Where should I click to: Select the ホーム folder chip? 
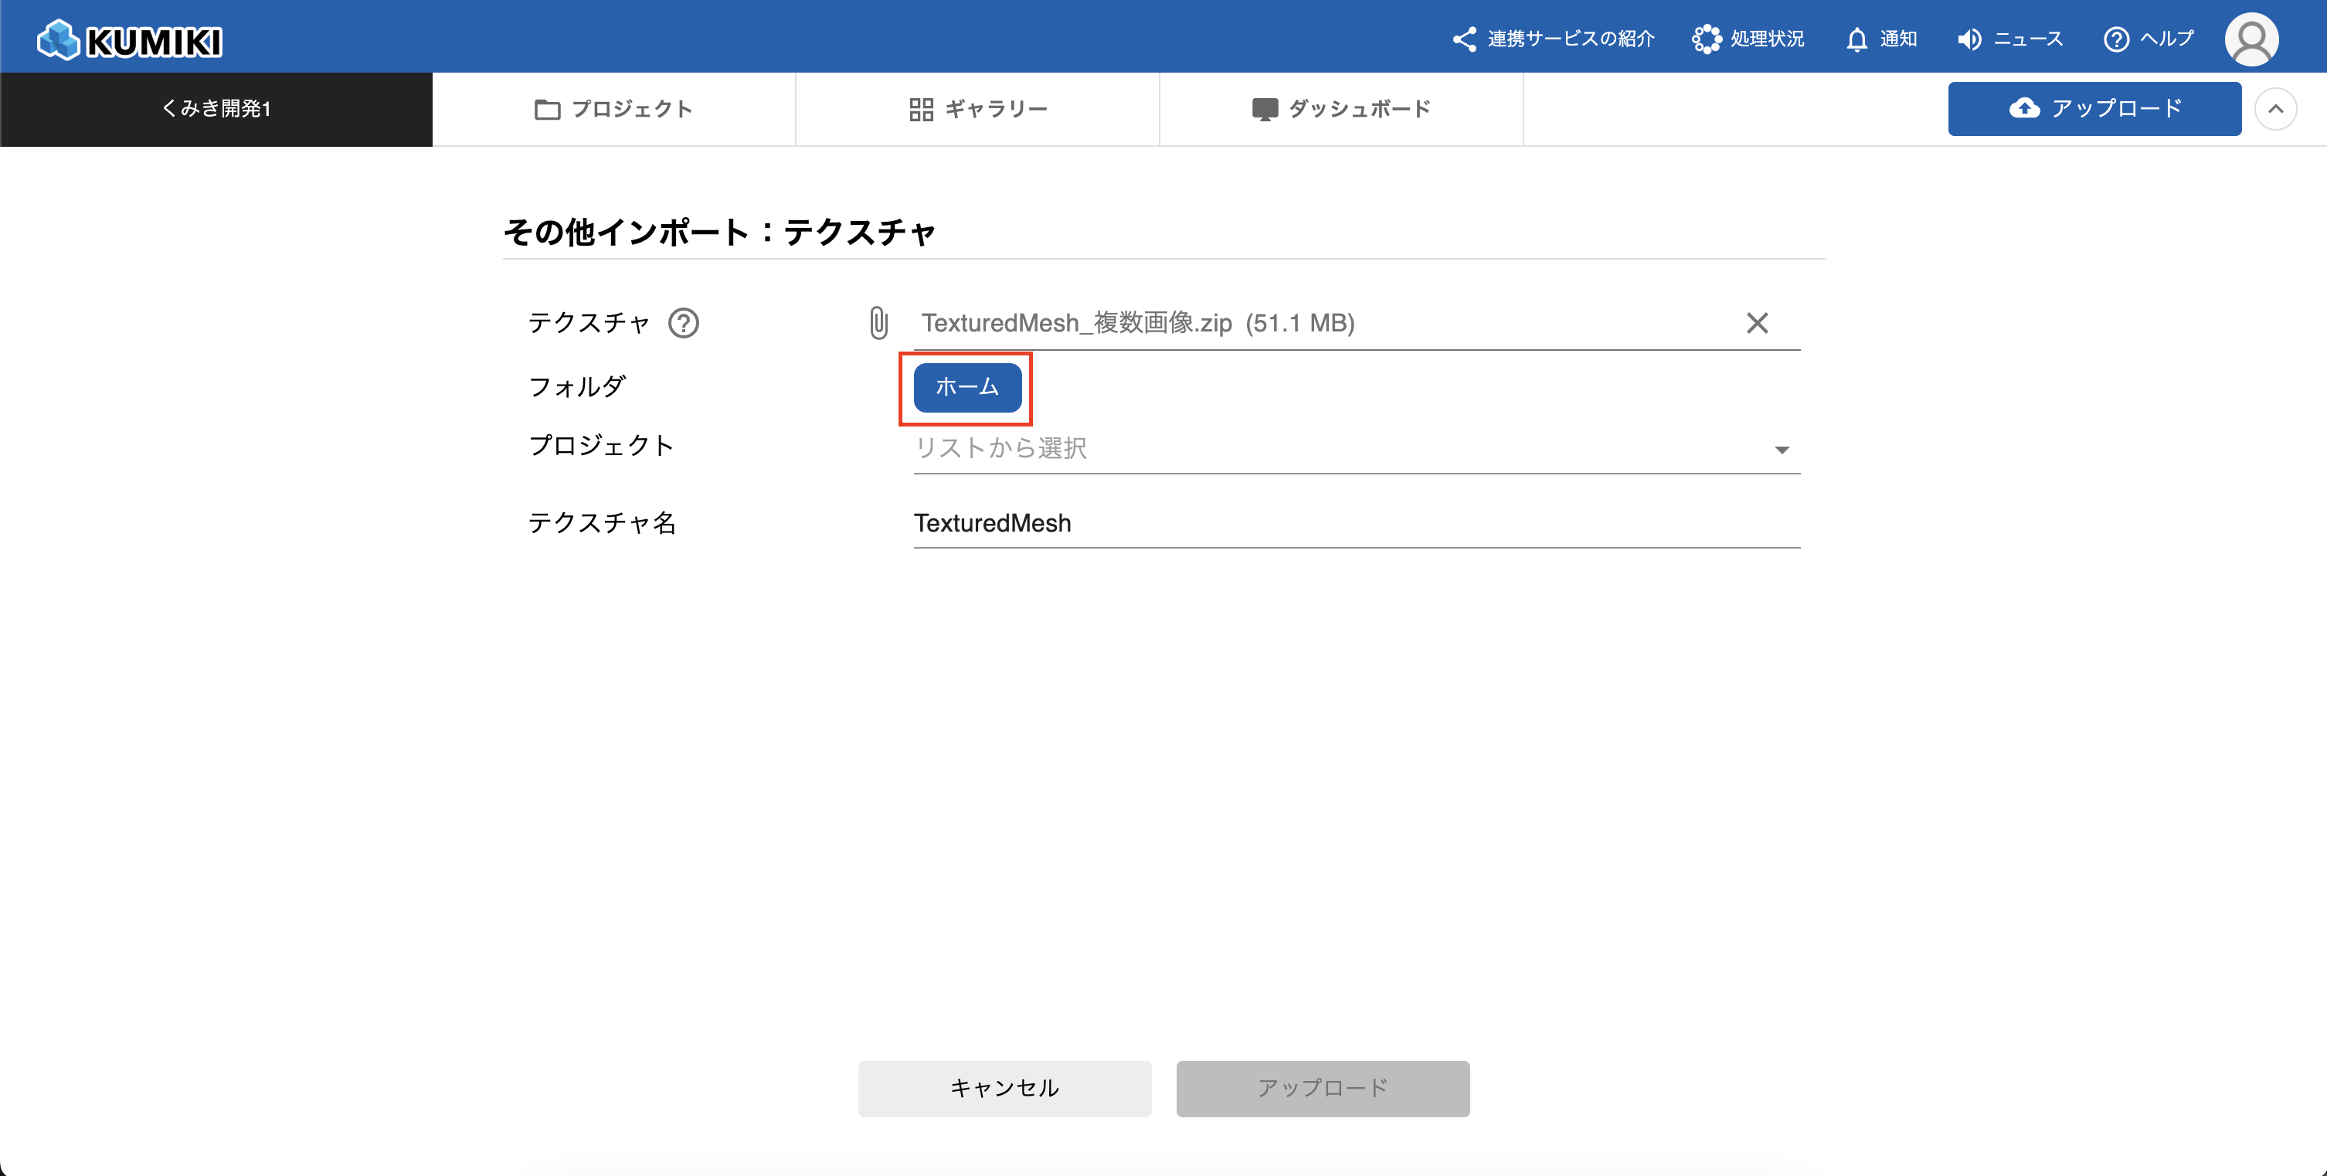[966, 386]
